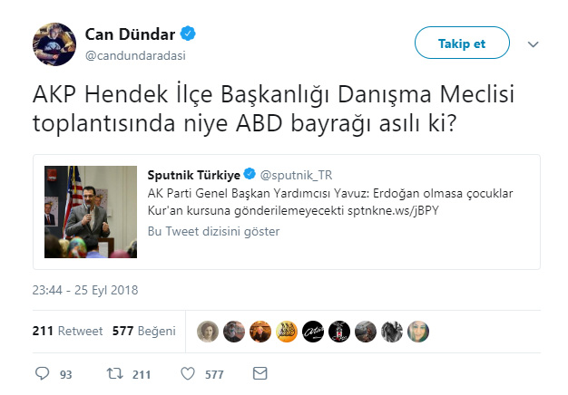Open the tweet timestamp 23:44 - 25 Eyl 2018

click(x=85, y=290)
